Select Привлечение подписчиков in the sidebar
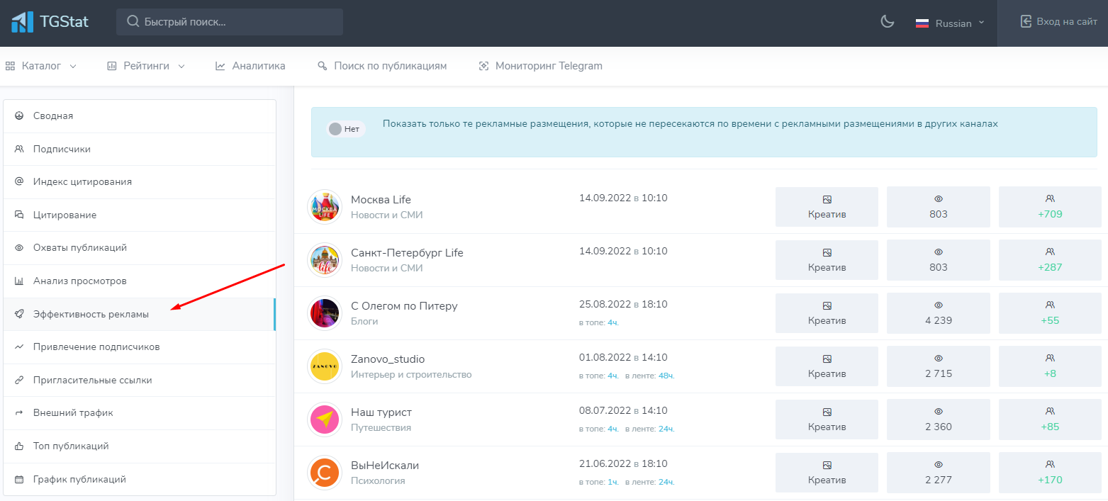 [x=140, y=347]
